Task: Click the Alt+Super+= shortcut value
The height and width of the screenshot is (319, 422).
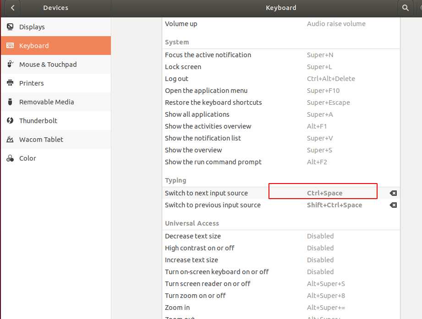Action: point(326,308)
